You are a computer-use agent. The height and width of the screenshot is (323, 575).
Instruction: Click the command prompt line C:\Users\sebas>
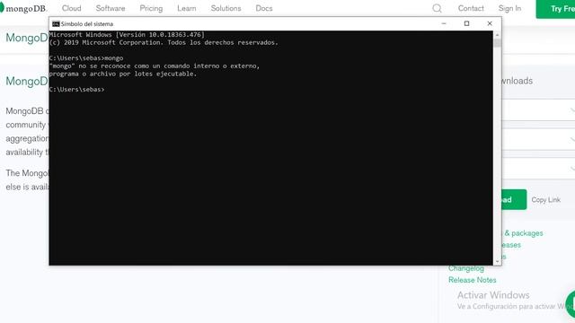click(76, 90)
